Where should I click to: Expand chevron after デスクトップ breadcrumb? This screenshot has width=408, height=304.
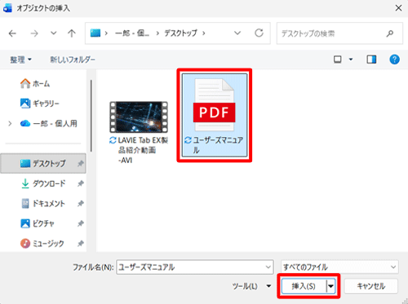(204, 33)
